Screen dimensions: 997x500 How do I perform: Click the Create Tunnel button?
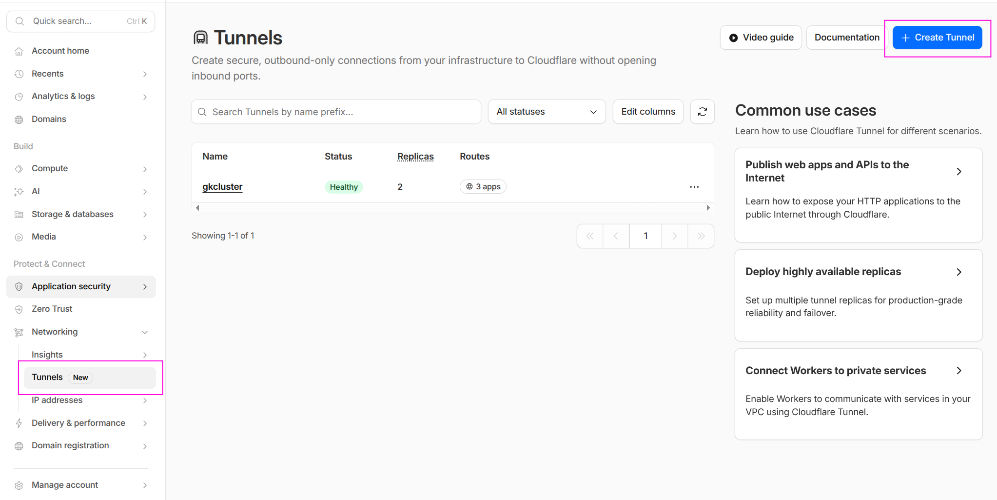point(937,37)
